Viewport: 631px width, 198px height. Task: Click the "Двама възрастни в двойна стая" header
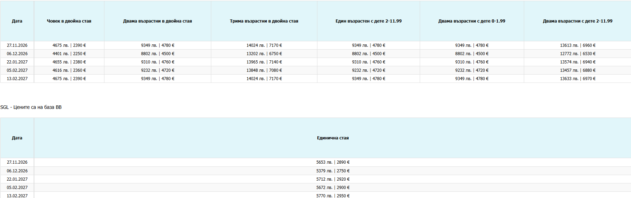[x=157, y=21]
